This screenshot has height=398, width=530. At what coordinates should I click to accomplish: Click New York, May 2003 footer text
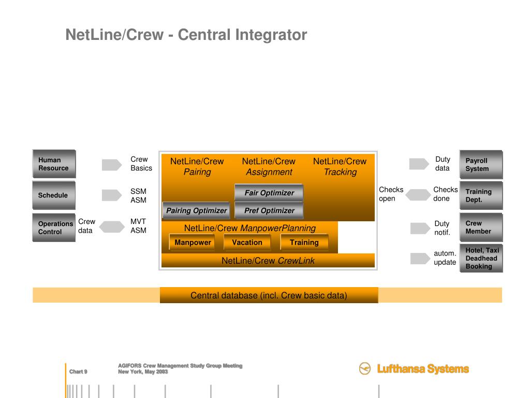[143, 372]
